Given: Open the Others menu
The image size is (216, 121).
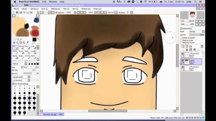Looking at the screenshot, I should click(97, 9).
